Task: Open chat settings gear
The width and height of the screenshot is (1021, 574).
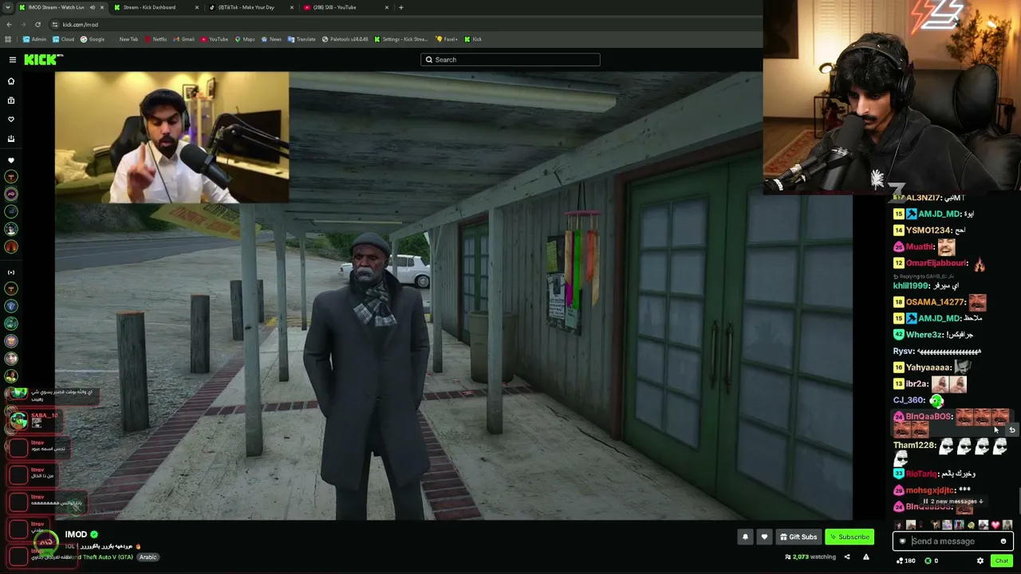Action: 980,560
